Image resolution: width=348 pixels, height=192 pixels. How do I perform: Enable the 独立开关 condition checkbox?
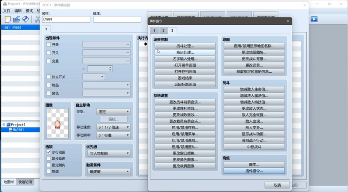tap(49, 77)
